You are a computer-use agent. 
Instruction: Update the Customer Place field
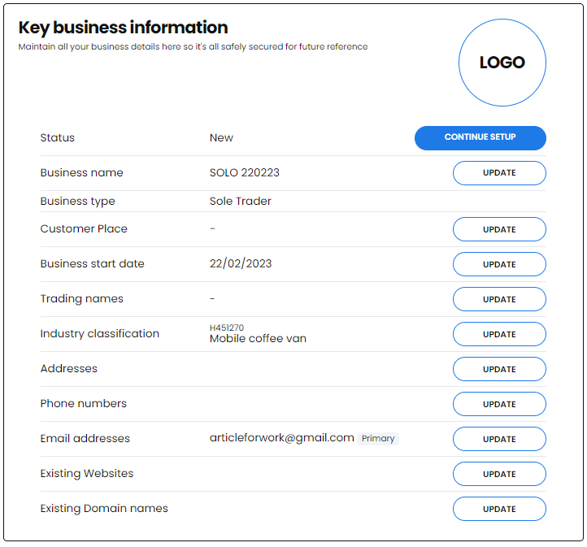click(x=499, y=229)
